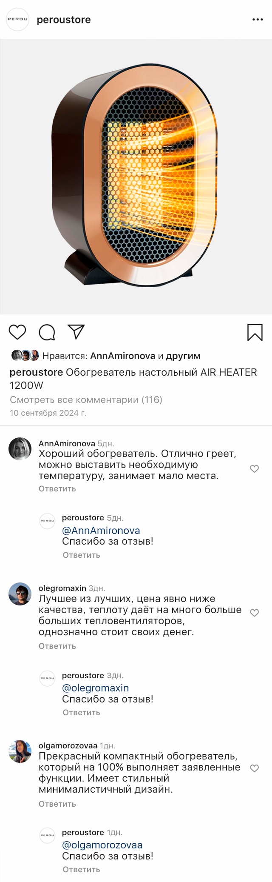Like the post with the heart icon
Image resolution: width=272 pixels, height=882 pixels.
[17, 332]
